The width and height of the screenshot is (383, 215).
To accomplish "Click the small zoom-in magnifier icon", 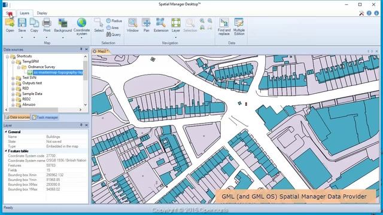I will coord(202,21).
